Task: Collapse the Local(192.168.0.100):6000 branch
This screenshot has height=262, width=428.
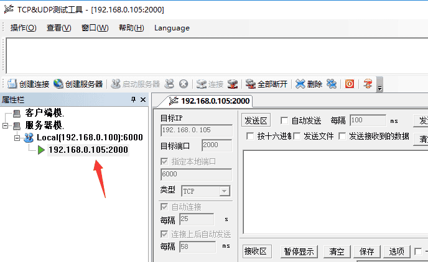Action: [17, 138]
